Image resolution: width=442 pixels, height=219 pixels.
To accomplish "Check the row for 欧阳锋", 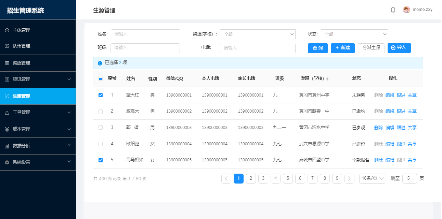I will pyautogui.click(x=101, y=144).
